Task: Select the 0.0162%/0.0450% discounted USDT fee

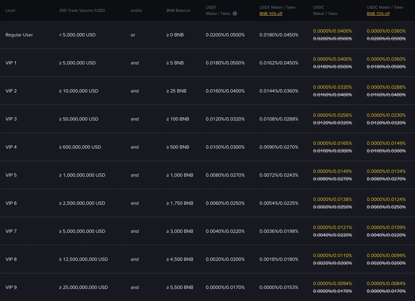Action: (279, 63)
